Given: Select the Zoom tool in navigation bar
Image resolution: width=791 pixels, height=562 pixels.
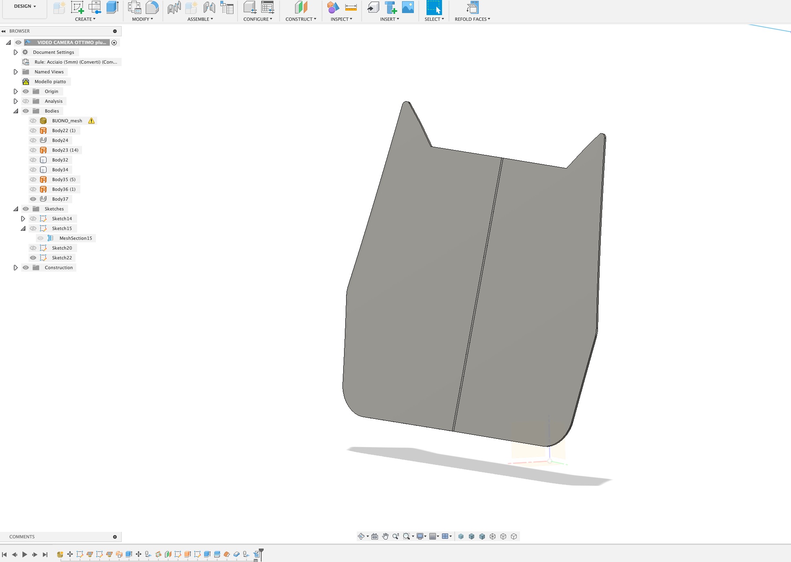Looking at the screenshot, I should tap(395, 536).
